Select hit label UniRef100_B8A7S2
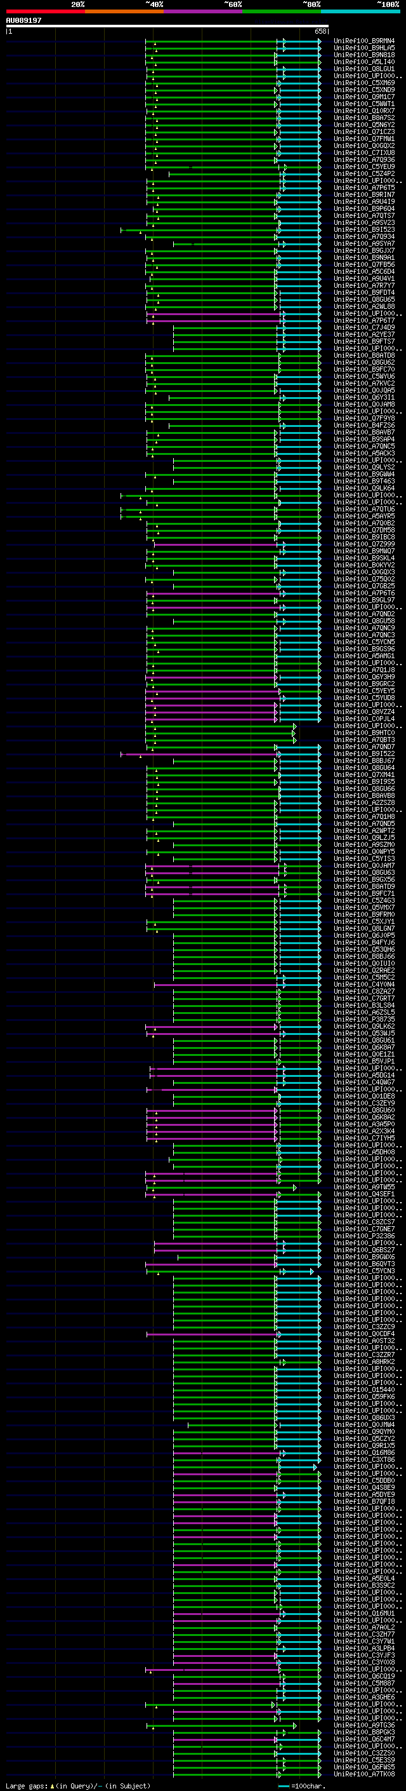 (x=364, y=118)
